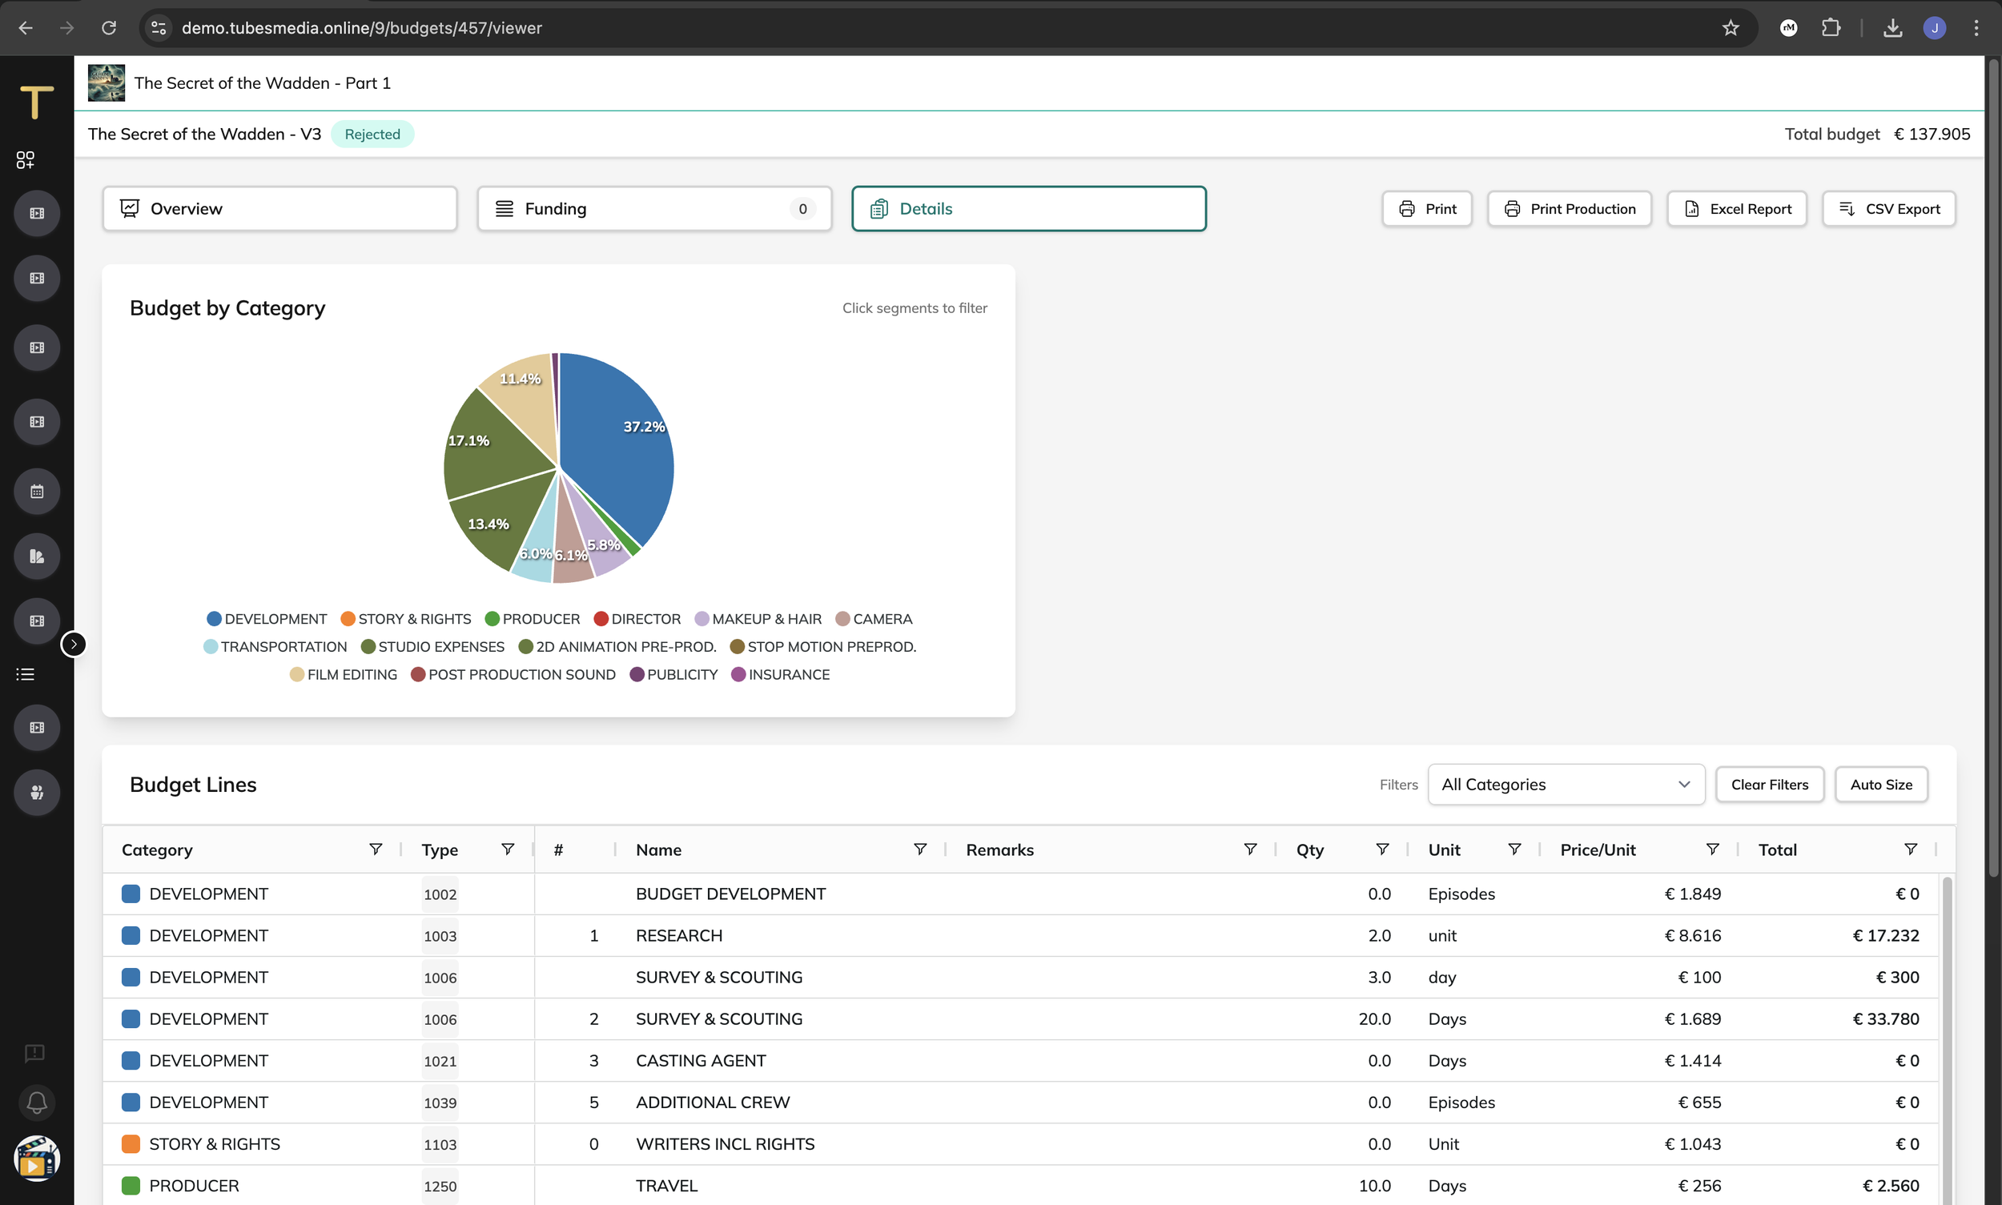Open the Qty column filter
The height and width of the screenshot is (1205, 2002).
coord(1381,849)
